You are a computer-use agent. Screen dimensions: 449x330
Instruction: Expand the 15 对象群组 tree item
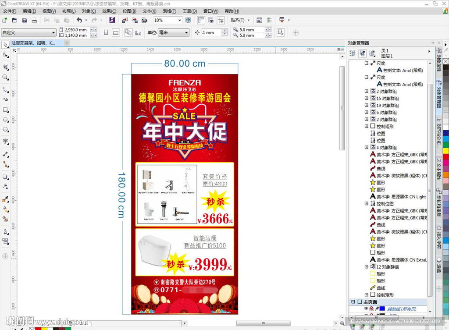point(366,98)
